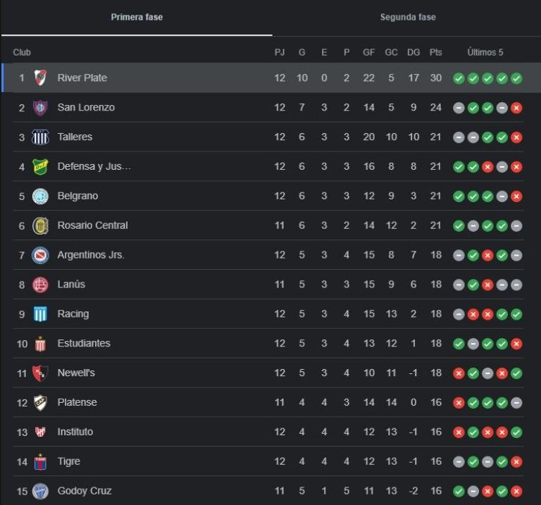Click the San Lorenzo club crest
Screen dimensions: 541x505
tap(40, 107)
